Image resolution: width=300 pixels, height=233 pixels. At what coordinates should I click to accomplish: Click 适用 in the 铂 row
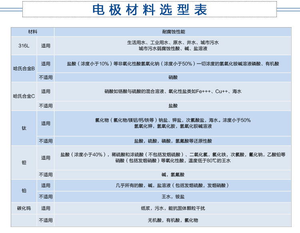click(x=46, y=185)
